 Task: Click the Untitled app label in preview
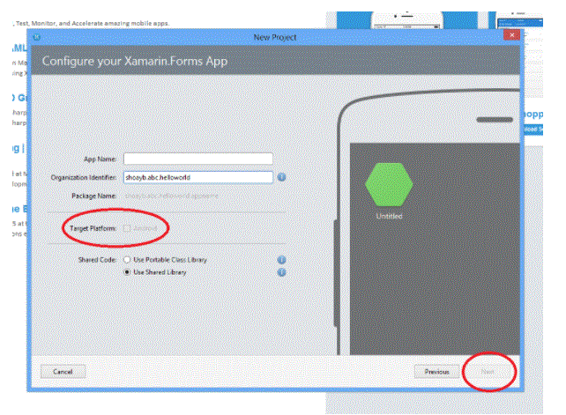389,216
